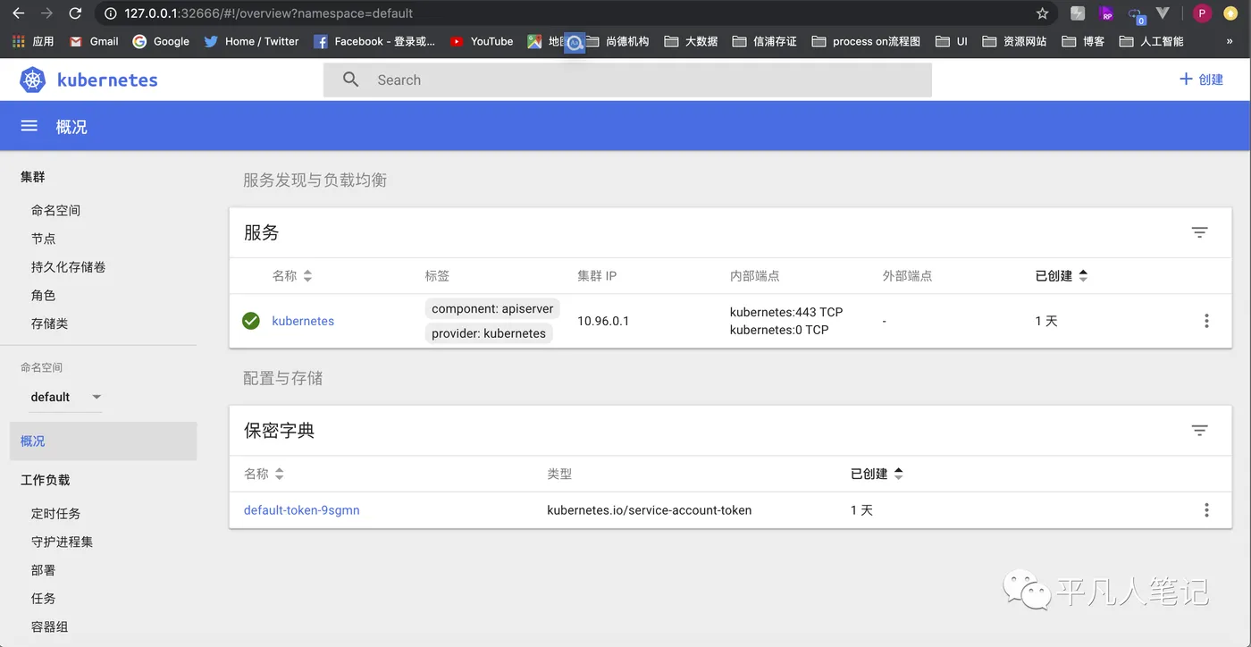Go back with browser back arrow

coord(18,13)
